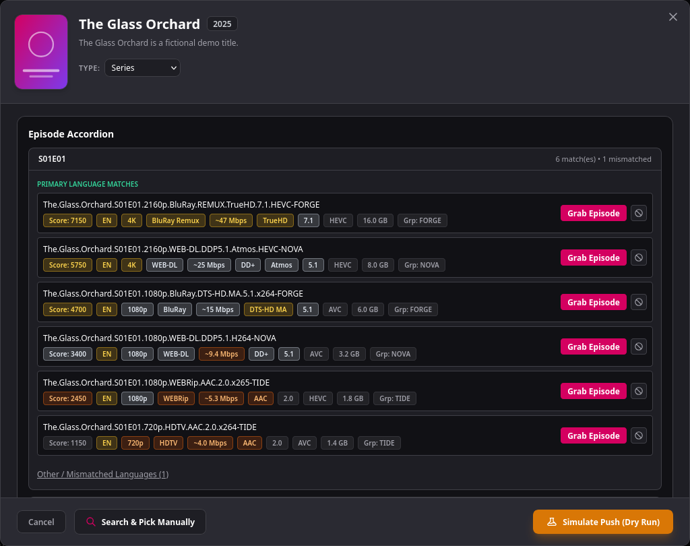Click the ~47 Mbps bitrate tag
Image resolution: width=690 pixels, height=546 pixels.
click(231, 220)
